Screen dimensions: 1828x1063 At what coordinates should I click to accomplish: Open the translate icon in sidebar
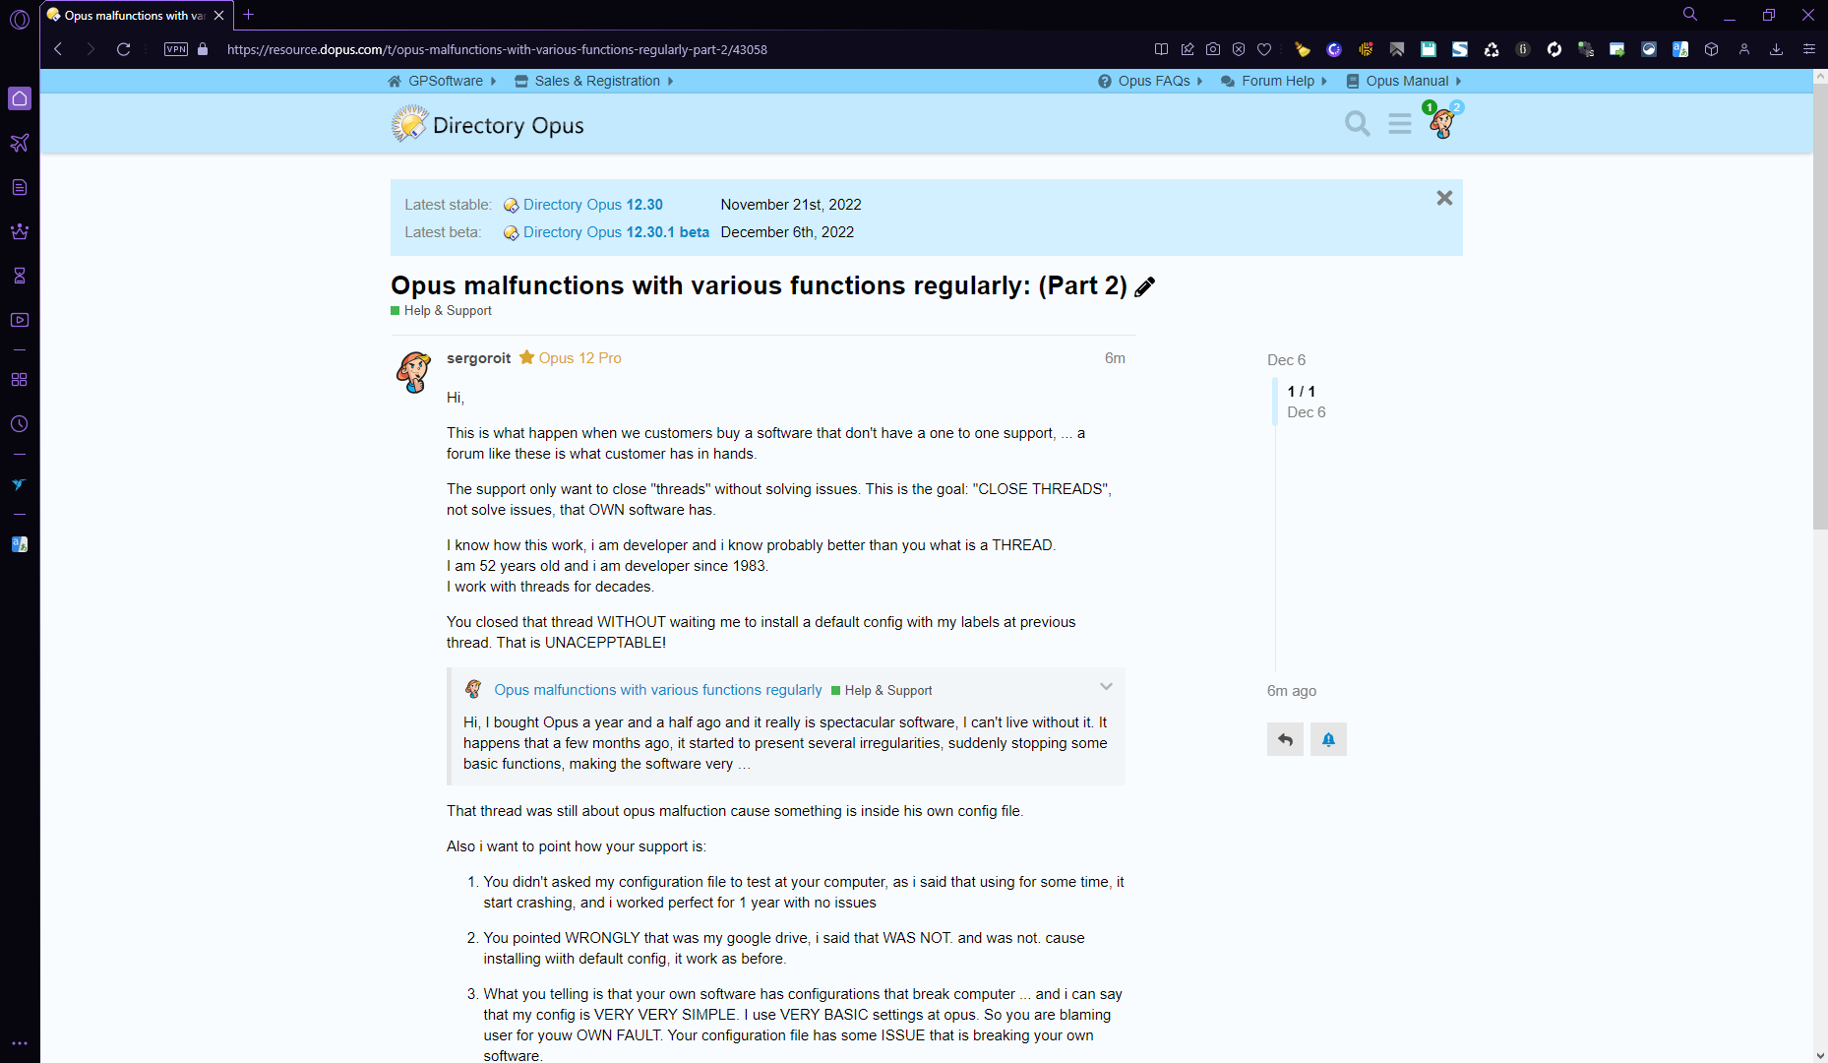point(20,544)
